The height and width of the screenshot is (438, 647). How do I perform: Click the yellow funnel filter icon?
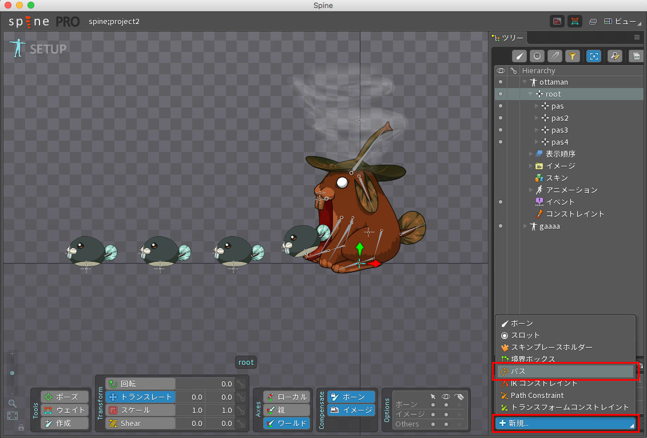572,56
